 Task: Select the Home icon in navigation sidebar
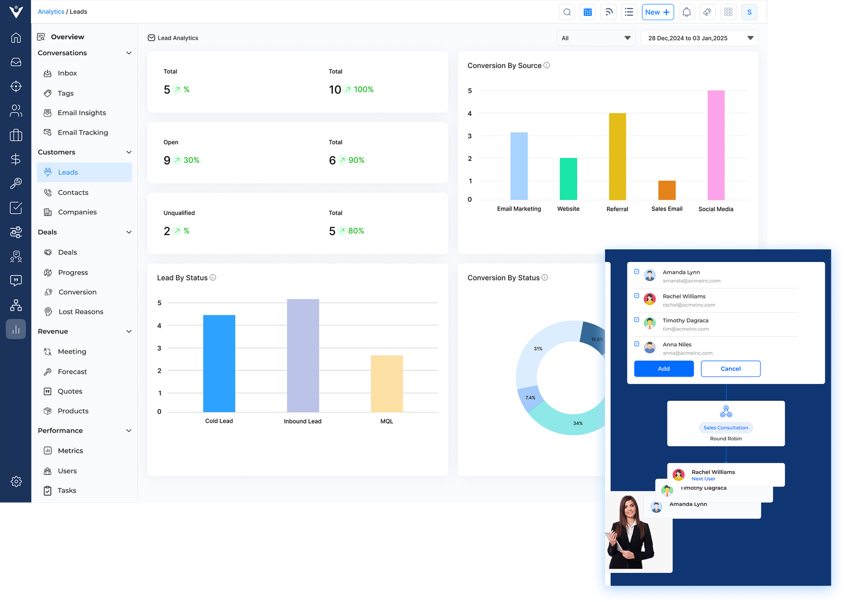(x=16, y=37)
